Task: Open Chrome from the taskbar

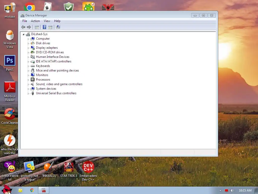Action: coord(32,190)
